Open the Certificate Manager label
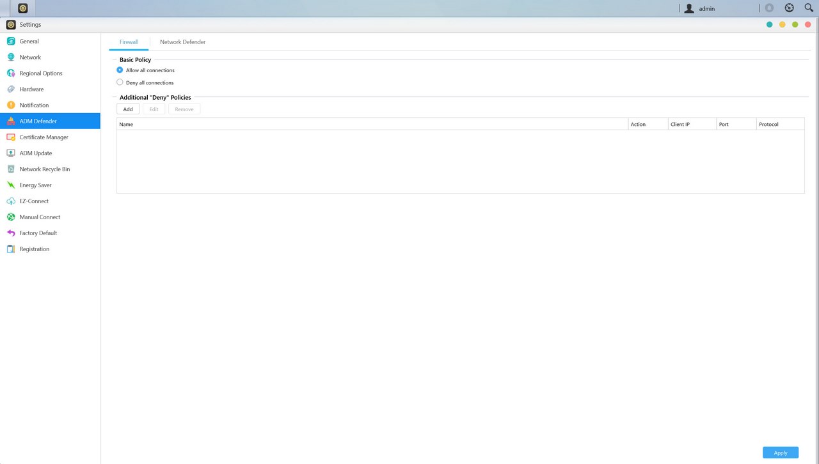The height and width of the screenshot is (464, 819). click(x=44, y=137)
